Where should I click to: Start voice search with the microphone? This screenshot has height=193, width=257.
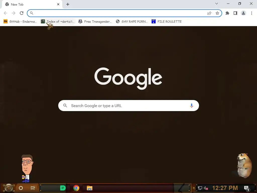point(191,106)
